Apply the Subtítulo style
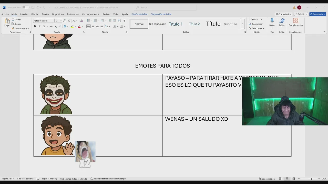Viewport: 328px width, 184px height. [230, 24]
